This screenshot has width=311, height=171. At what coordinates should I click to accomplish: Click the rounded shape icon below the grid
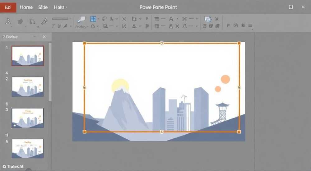pos(93,26)
